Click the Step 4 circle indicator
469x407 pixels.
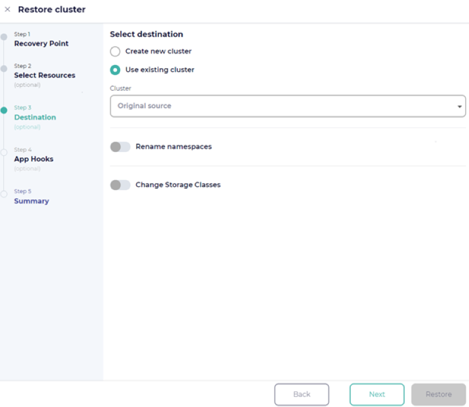[x=4, y=152]
